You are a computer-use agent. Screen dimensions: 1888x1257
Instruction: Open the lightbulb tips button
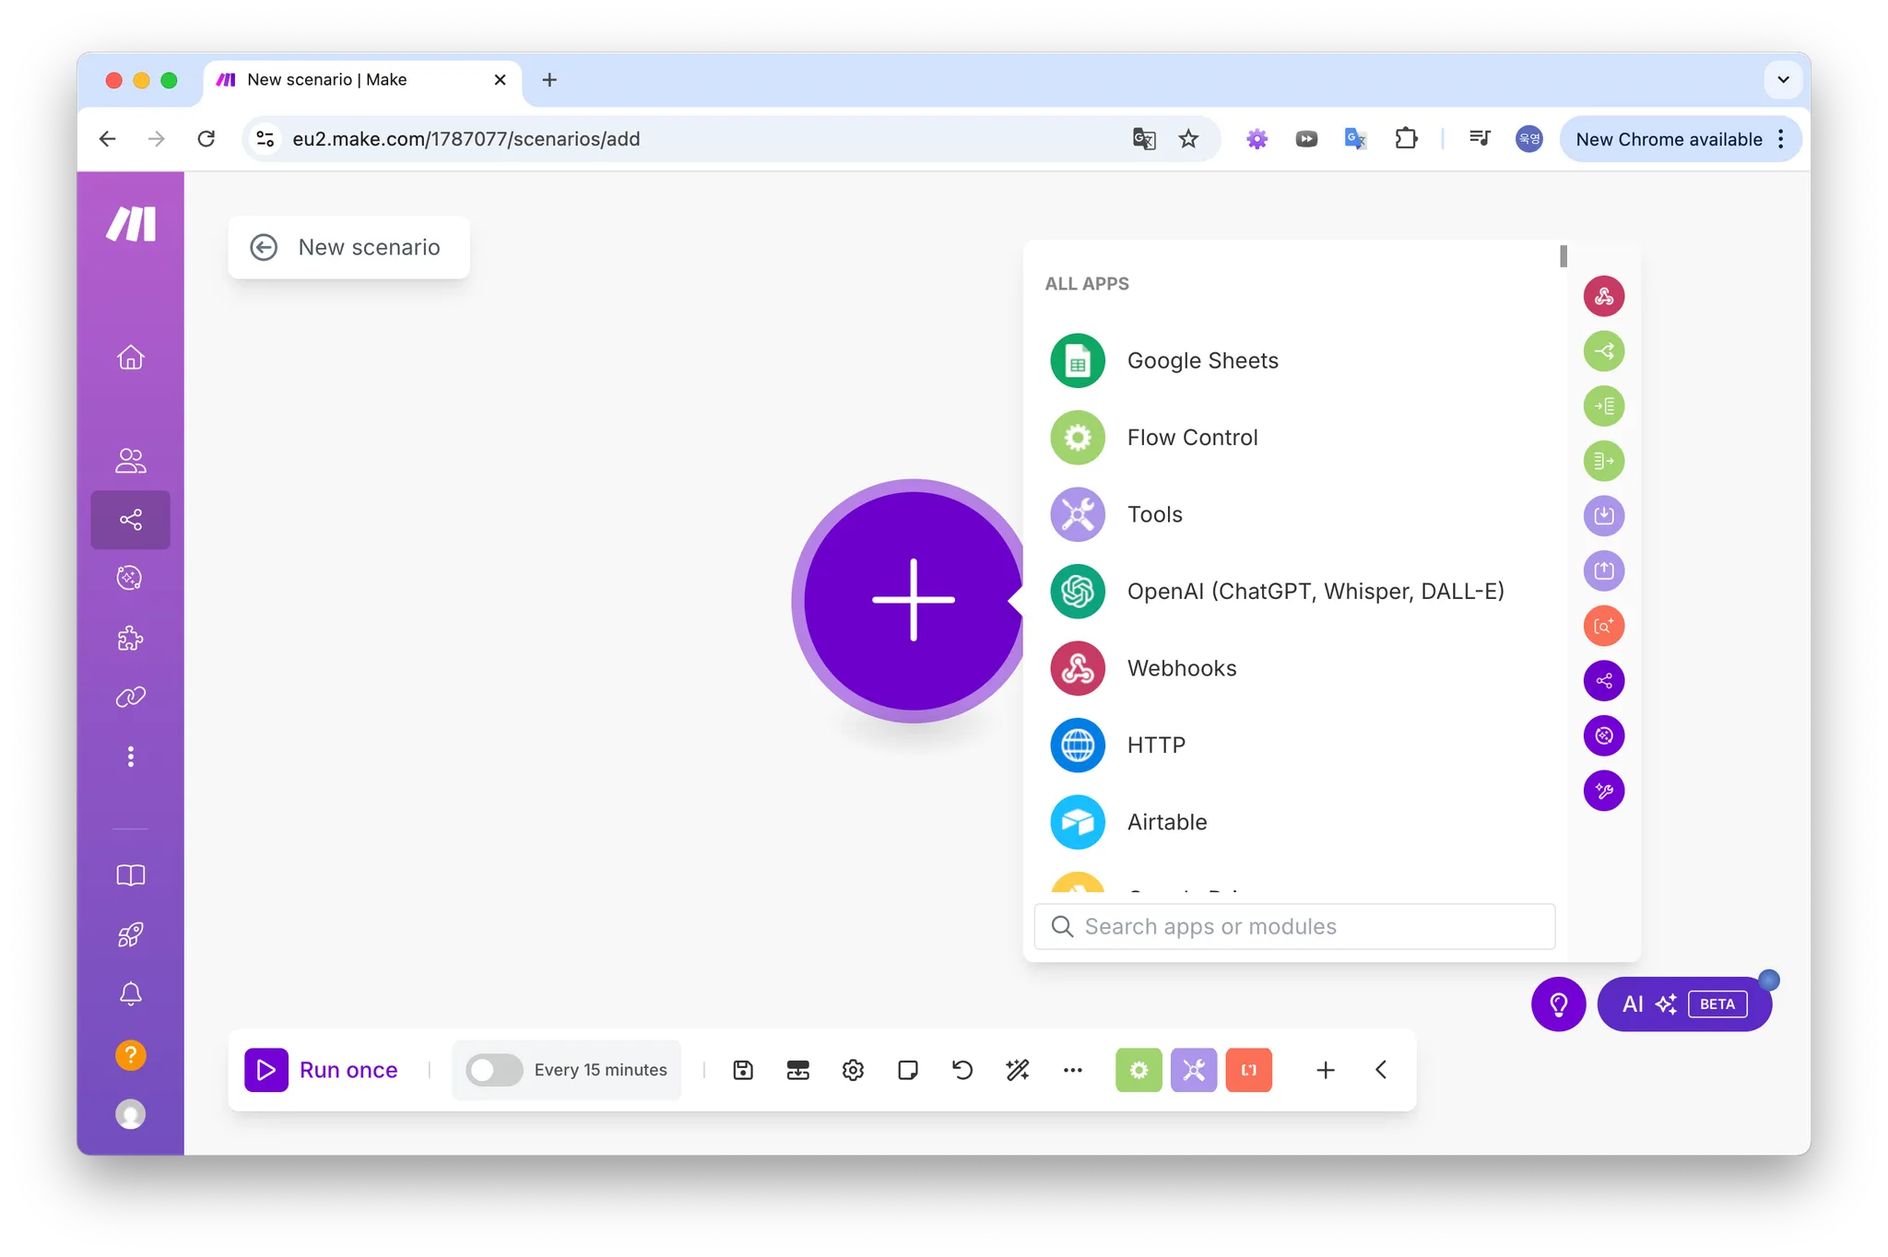(1559, 1004)
